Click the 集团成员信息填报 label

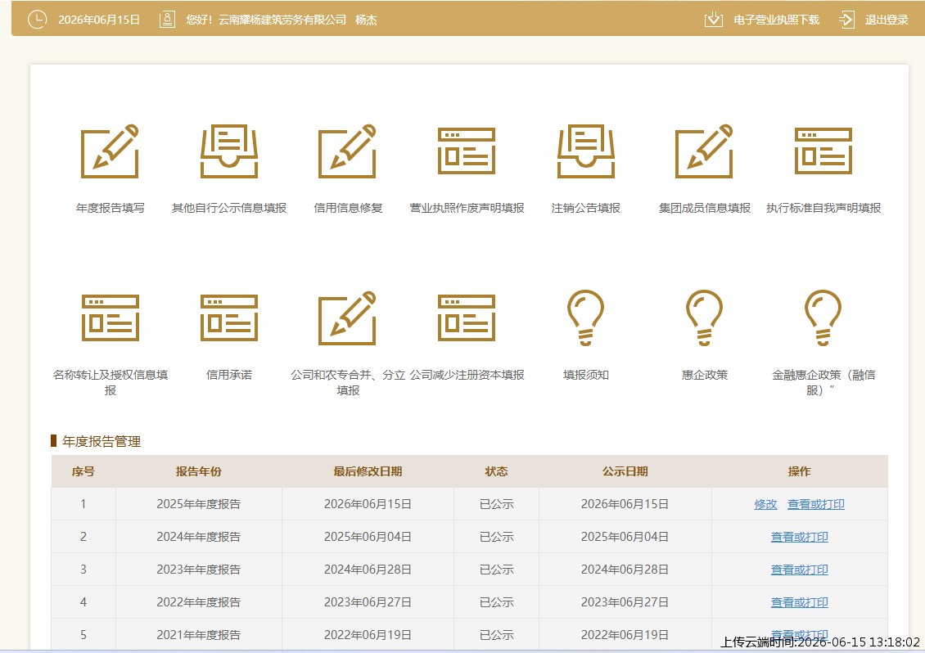point(704,208)
